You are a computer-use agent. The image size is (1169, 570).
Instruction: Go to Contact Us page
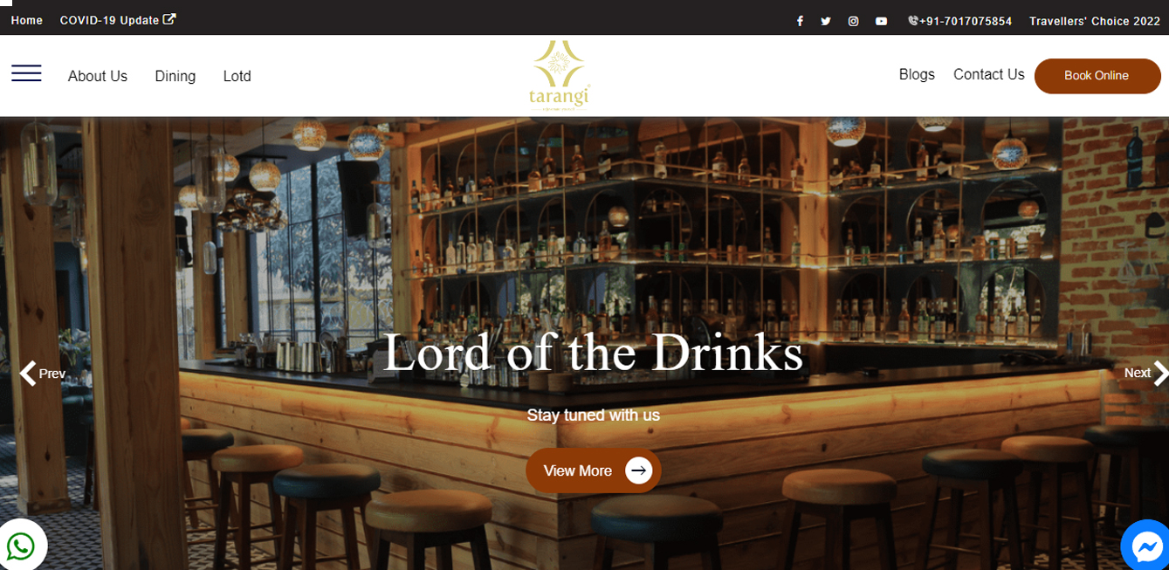click(989, 74)
